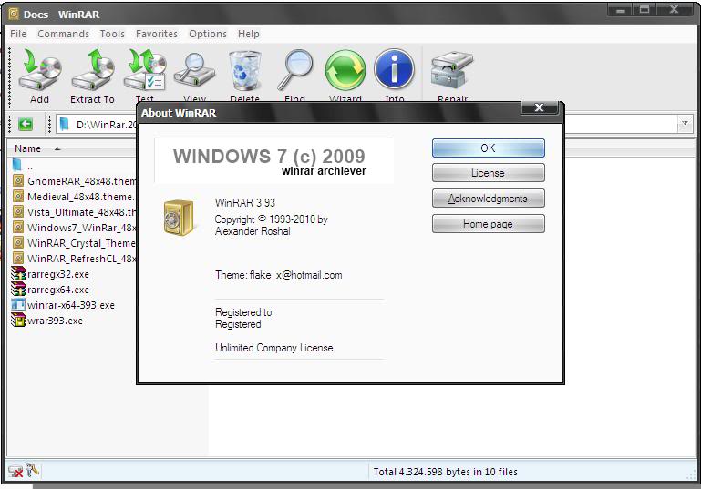This screenshot has width=701, height=489.
Task: Click the green up-one-level arrow icon
Action: 26,124
